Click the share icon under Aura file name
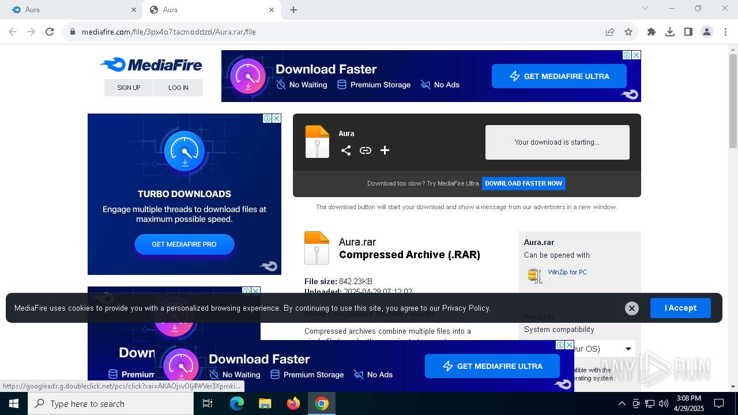Image resolution: width=738 pixels, height=415 pixels. point(346,150)
